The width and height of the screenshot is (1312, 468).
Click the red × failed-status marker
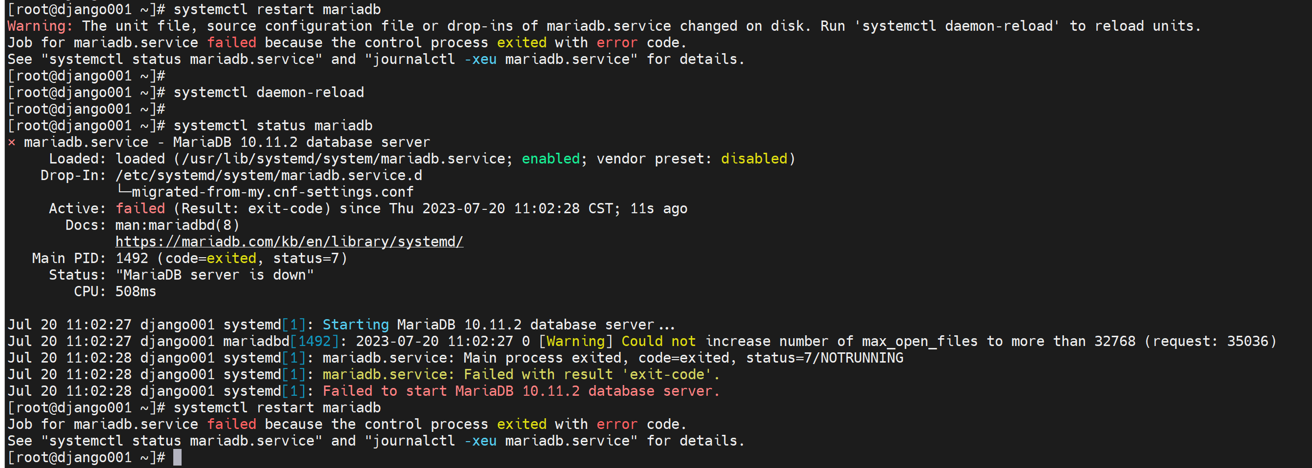[x=12, y=142]
